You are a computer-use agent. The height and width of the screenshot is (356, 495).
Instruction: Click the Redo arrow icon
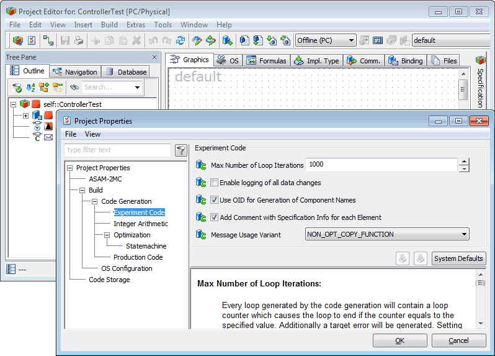tap(167, 40)
